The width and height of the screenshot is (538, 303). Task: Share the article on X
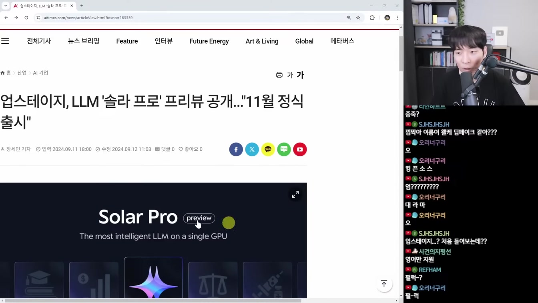tap(252, 149)
